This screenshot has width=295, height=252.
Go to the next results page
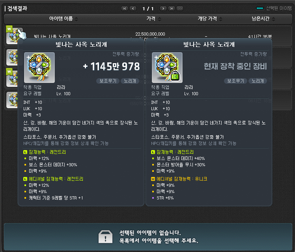[x=163, y=8]
